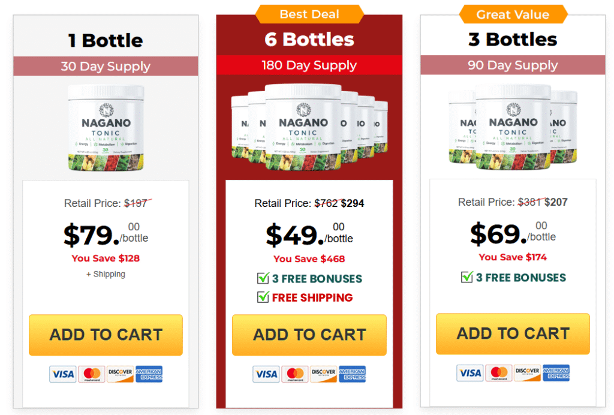The height and width of the screenshot is (415, 614).
Task: Click Mastercard icon under 1 Bottle offer
Action: (x=92, y=374)
